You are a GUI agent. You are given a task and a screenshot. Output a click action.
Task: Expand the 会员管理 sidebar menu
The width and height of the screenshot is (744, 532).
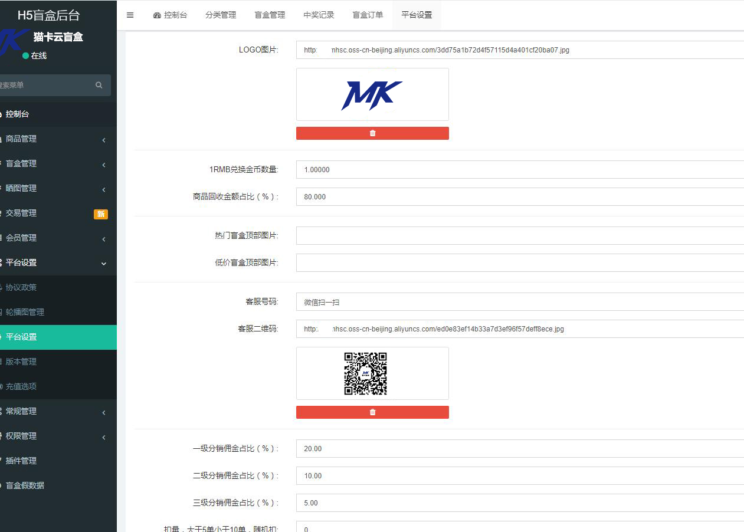tap(58, 238)
